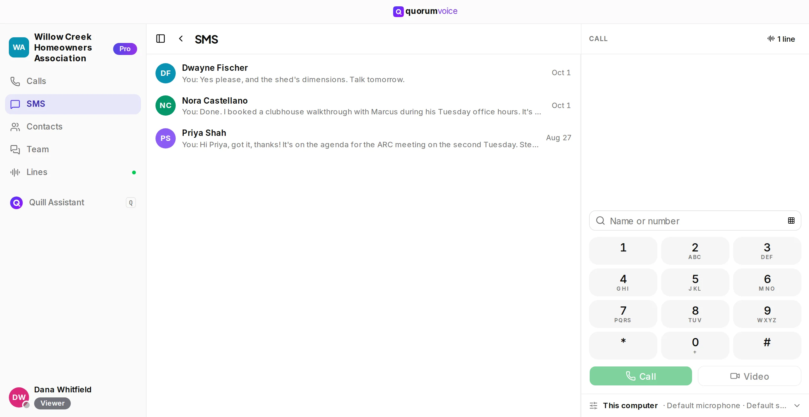Open the Lines page
809x417 pixels.
73,172
